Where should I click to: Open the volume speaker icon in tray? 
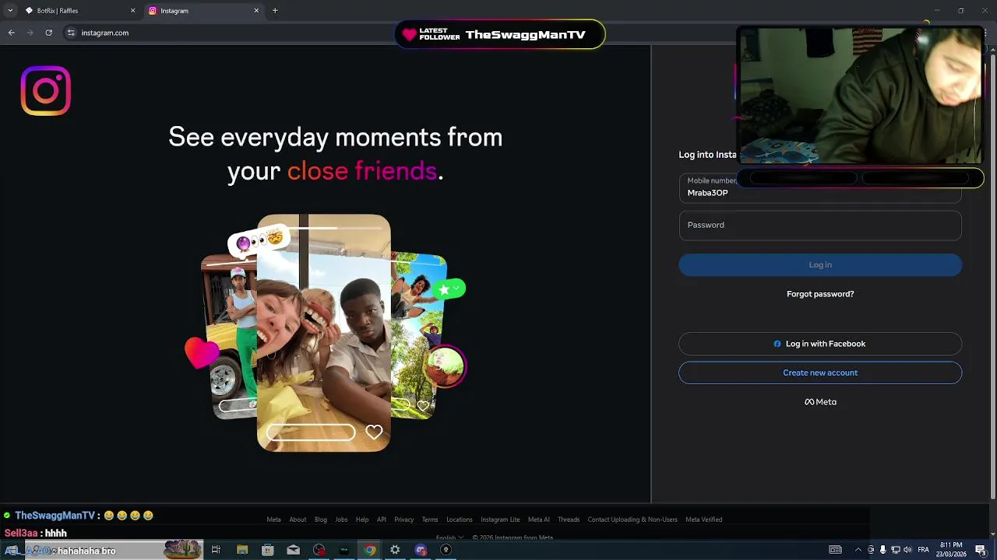point(907,550)
